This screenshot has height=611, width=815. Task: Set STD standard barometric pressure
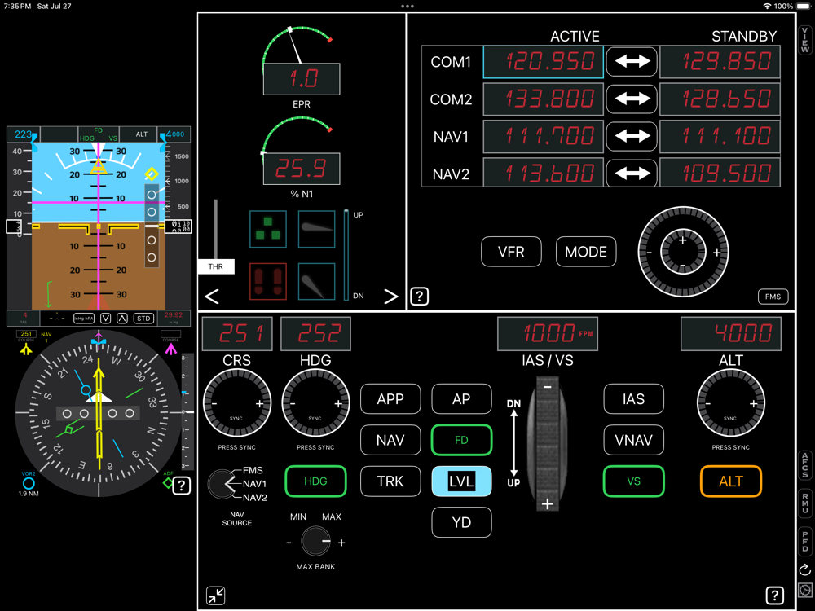tap(144, 319)
